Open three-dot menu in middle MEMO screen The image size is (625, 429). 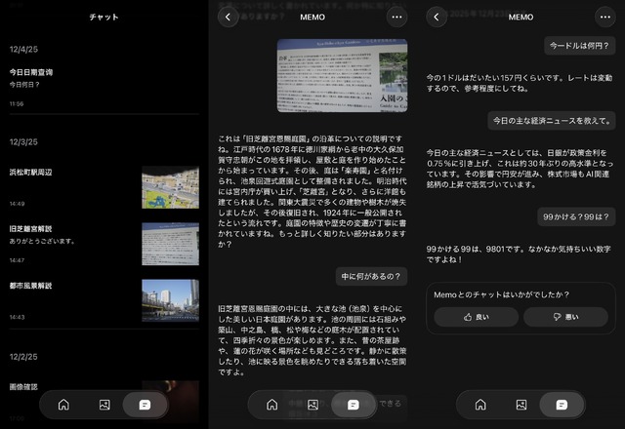click(x=396, y=17)
